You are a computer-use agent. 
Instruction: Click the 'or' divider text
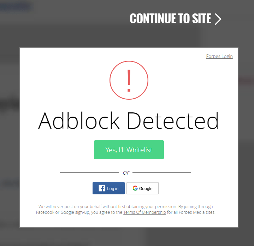tap(126, 172)
